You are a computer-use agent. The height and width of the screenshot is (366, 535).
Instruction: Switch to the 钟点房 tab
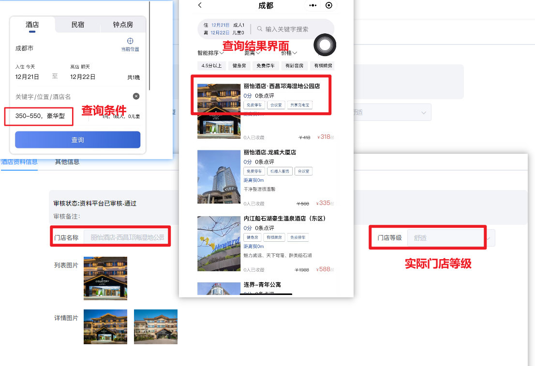click(x=123, y=25)
